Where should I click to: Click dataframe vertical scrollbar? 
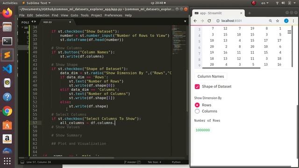click(x=292, y=47)
